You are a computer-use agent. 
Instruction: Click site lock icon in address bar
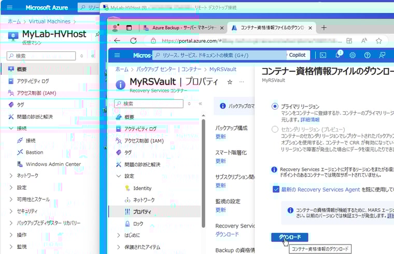(153, 41)
